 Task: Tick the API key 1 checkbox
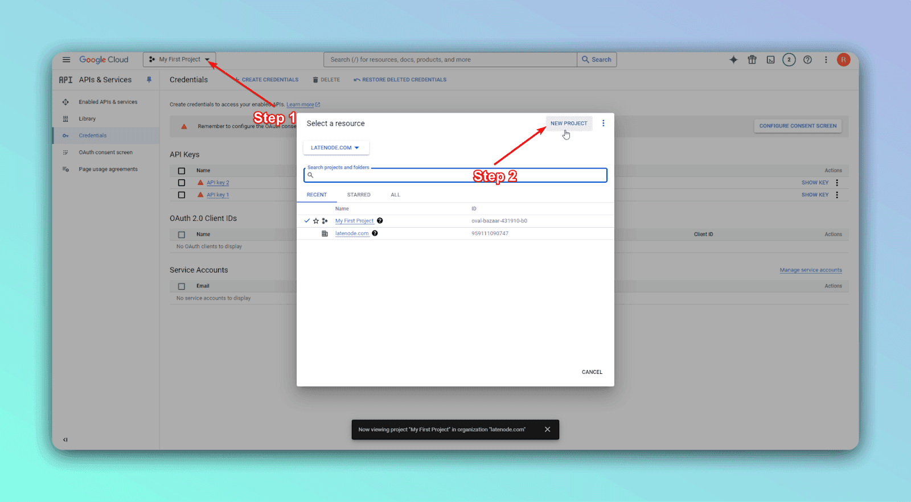pos(182,195)
